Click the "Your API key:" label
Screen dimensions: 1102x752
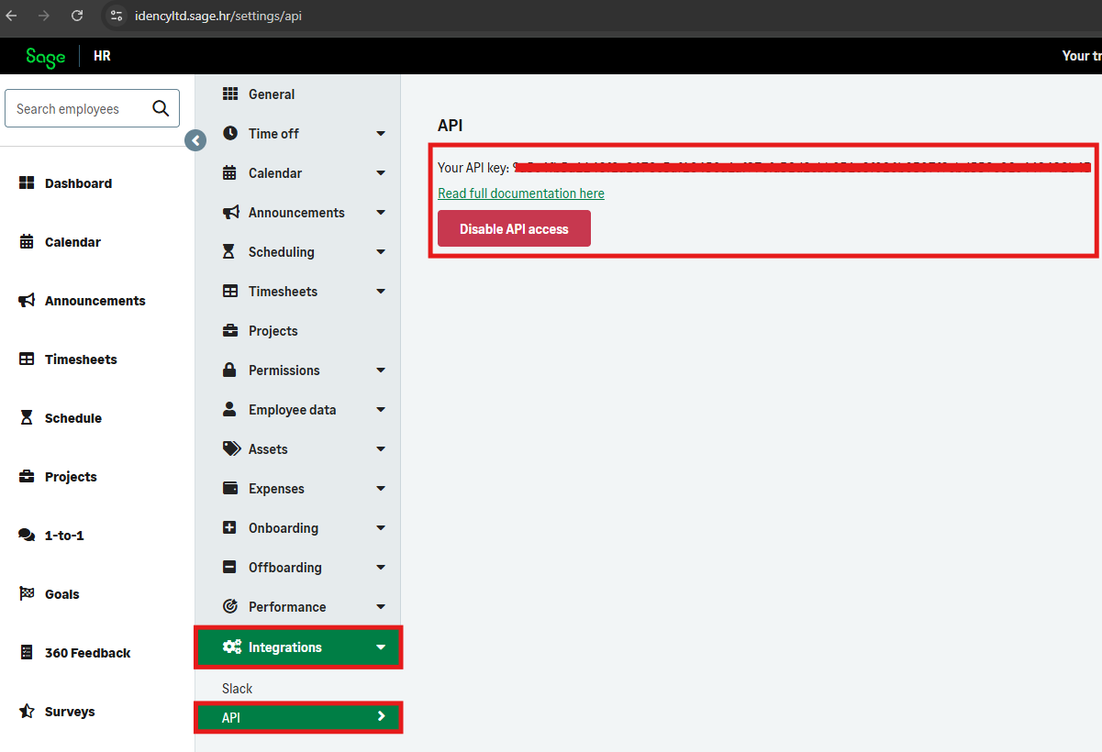click(x=473, y=168)
